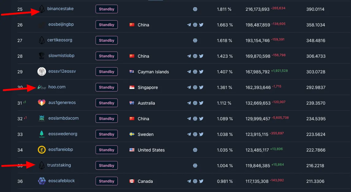Screen dimensions: 351x192
Task: Click the binancestake producer logo icon
Action: (42, 9)
